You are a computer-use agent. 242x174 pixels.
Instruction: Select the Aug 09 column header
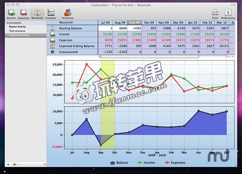tap(120, 23)
